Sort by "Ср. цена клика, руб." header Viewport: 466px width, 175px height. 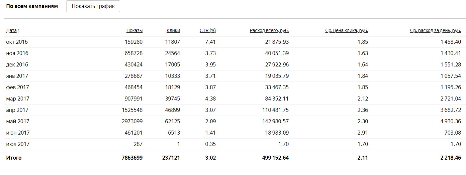(346, 30)
